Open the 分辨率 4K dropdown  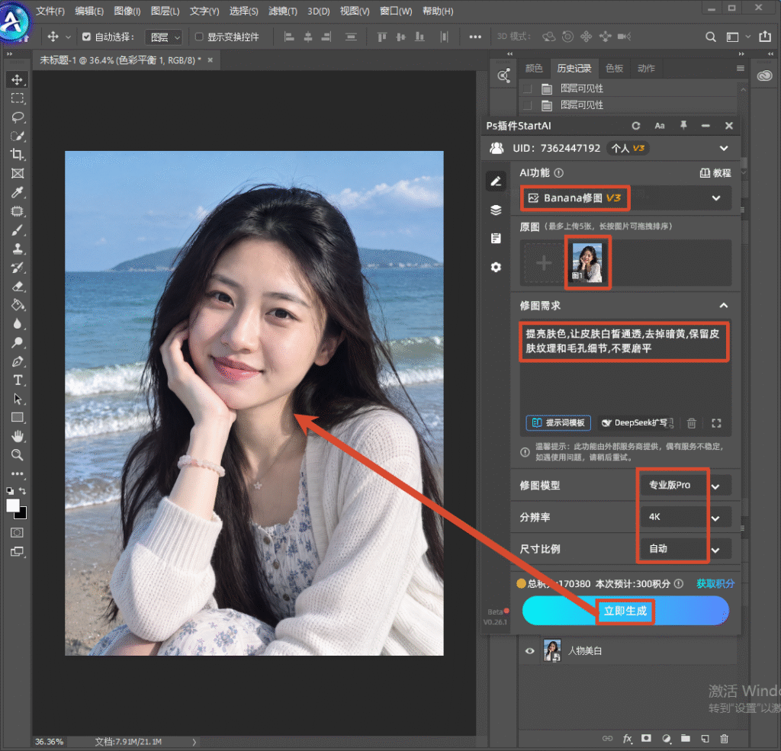point(686,518)
